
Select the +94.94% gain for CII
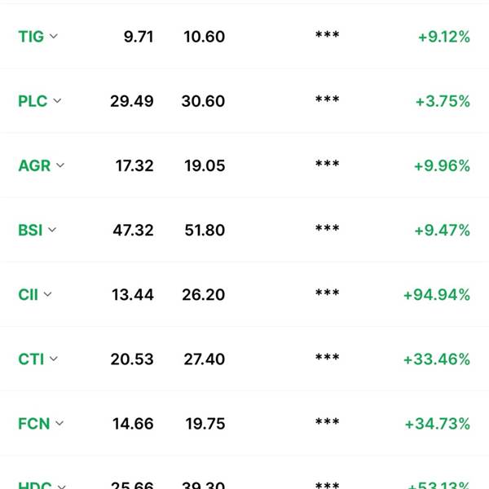[x=437, y=295]
